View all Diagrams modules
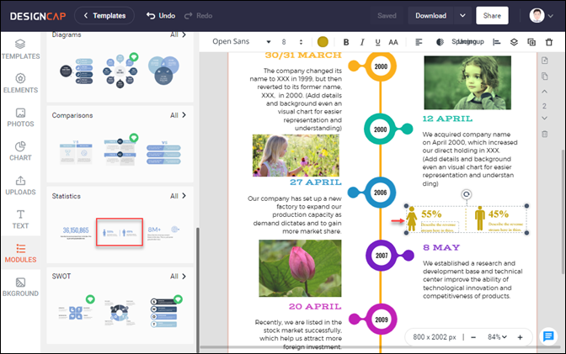 [x=178, y=34]
